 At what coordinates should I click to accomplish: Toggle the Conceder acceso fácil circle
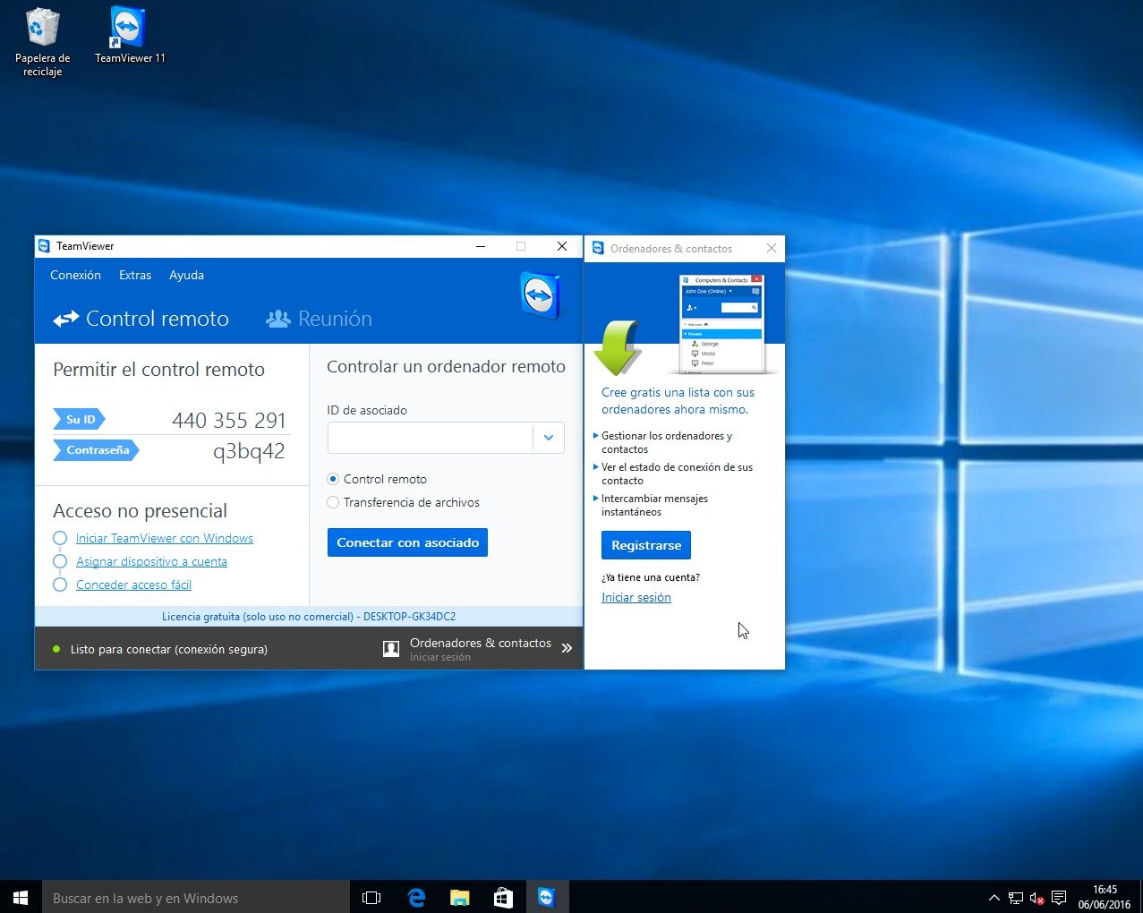coord(60,584)
